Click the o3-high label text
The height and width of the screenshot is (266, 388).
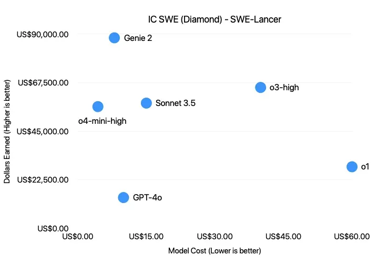click(284, 88)
